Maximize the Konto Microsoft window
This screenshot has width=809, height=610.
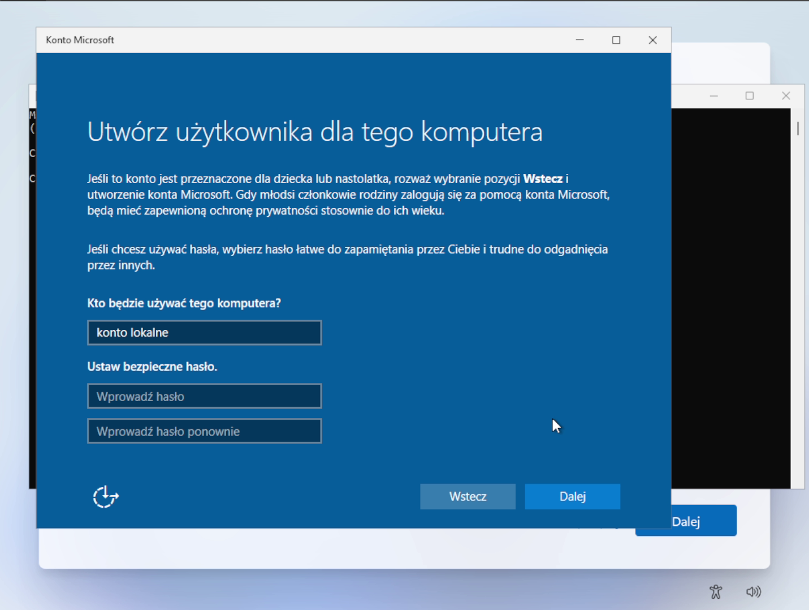coord(616,40)
